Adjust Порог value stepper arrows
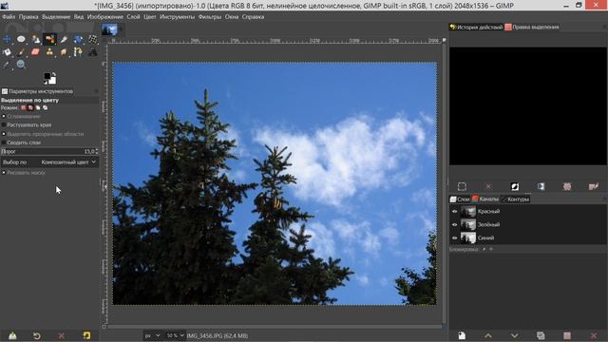Screen dimensions: 608x342 click(97, 151)
